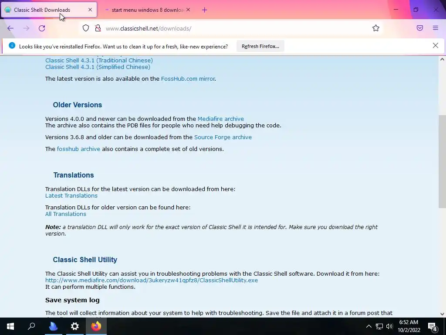Open the network status tray icon
446x335 pixels.
click(379, 326)
